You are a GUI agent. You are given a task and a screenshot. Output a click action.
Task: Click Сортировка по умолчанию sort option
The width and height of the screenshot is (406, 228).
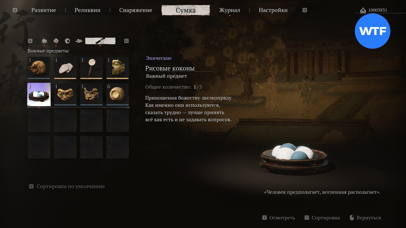[x=70, y=186]
